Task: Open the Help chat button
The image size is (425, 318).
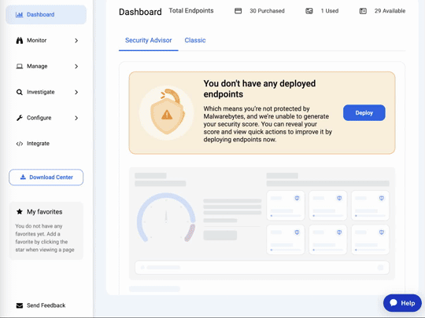Action: click(402, 303)
